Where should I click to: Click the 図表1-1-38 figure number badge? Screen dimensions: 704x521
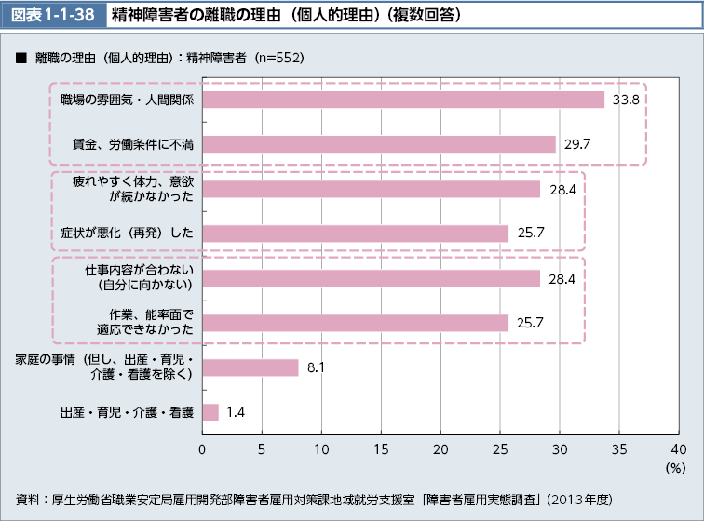tap(39, 15)
